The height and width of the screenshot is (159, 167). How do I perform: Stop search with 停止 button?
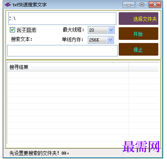coord(139,49)
